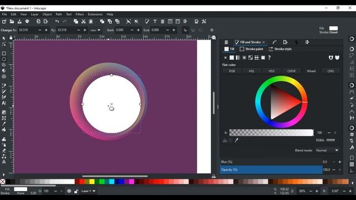Increase Blur percent with plus
356x200 pixels.
340,162
